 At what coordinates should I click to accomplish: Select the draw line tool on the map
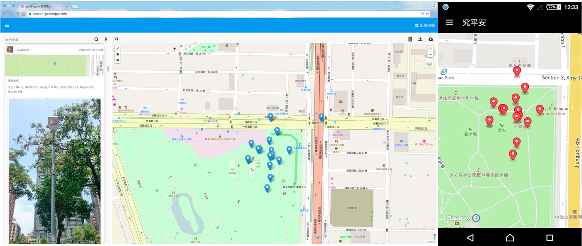coord(118,48)
